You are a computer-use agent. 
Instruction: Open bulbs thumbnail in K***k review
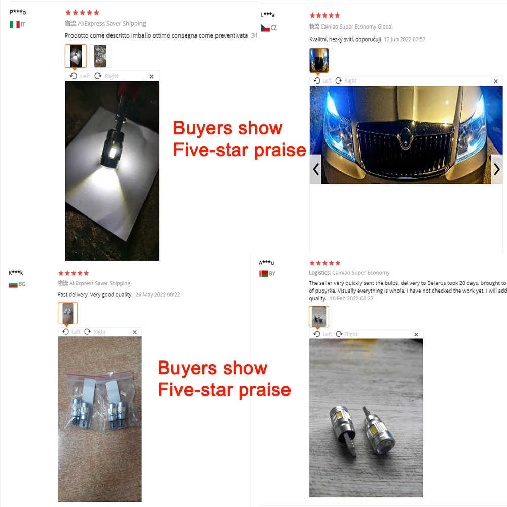click(67, 313)
